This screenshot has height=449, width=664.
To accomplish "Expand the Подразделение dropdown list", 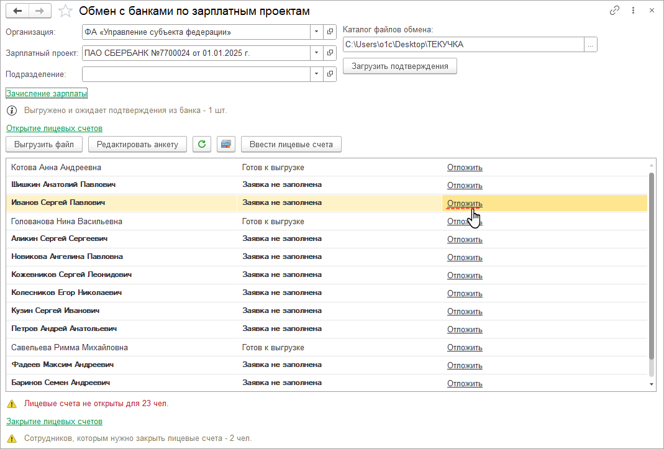I will (316, 75).
